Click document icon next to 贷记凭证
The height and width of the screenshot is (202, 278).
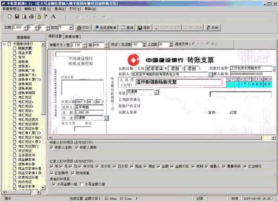click(x=15, y=151)
